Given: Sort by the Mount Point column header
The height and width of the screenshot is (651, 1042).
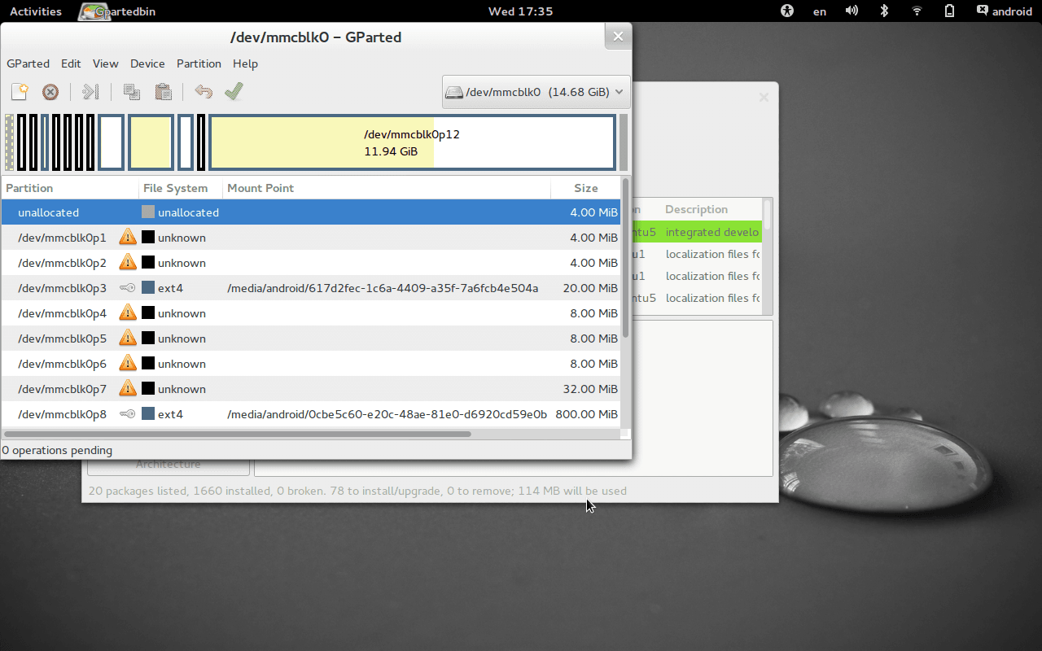Looking at the screenshot, I should click(387, 188).
